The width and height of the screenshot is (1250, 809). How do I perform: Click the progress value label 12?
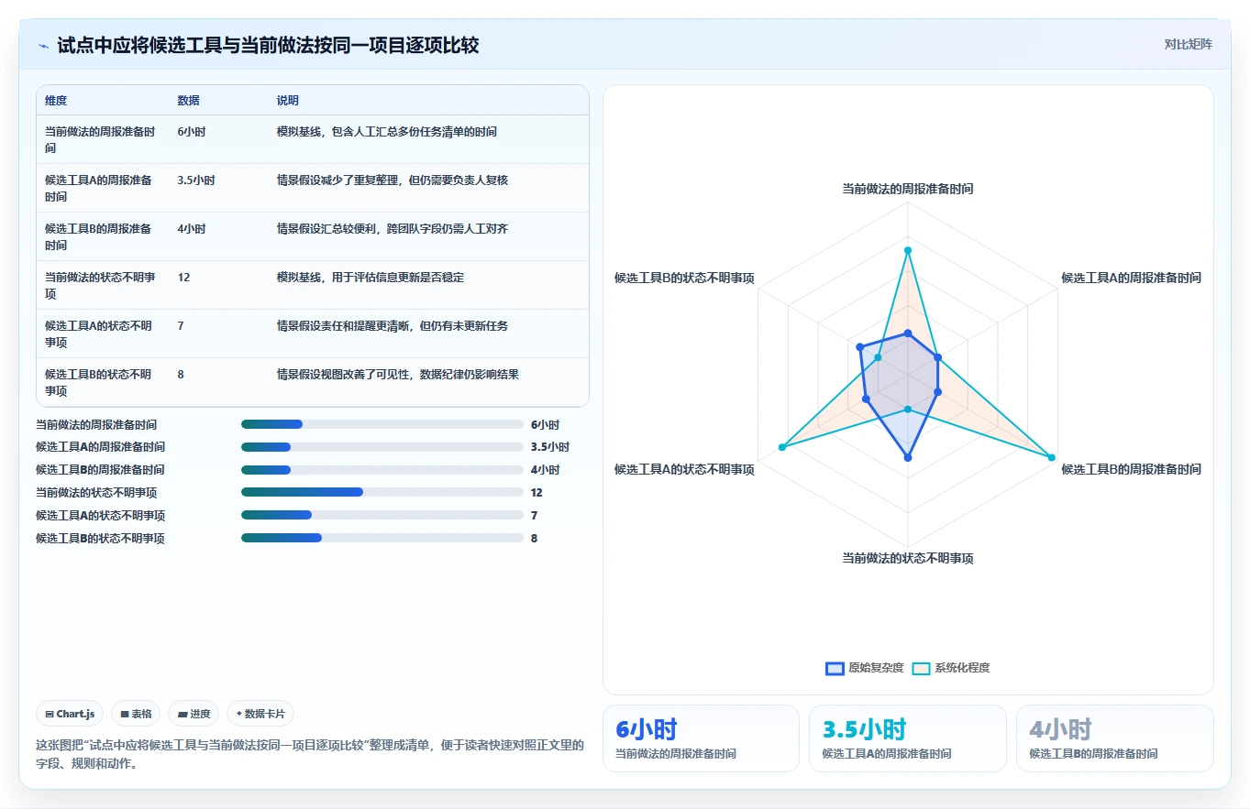537,492
